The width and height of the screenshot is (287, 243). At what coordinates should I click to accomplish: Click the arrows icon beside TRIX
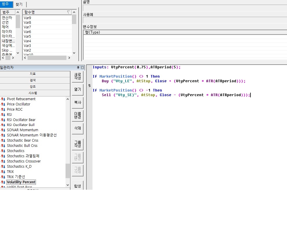point(3,172)
